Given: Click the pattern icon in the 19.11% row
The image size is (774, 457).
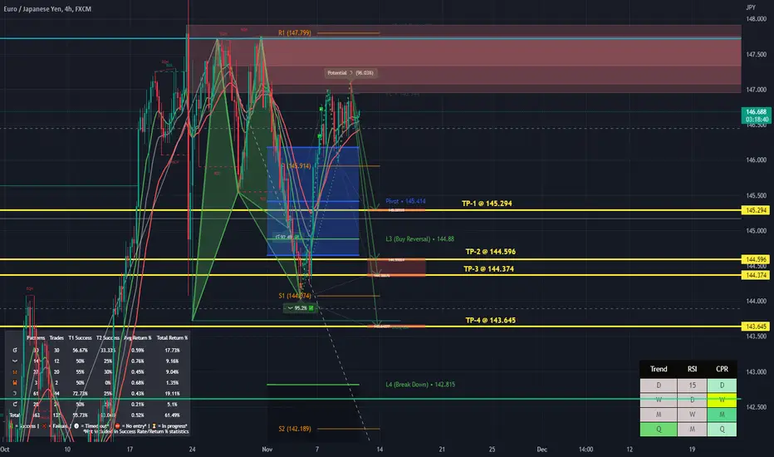Looking at the screenshot, I should (15, 393).
